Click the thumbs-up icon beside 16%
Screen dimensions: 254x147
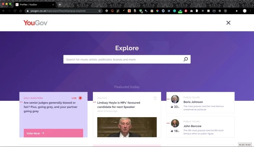click(x=172, y=131)
